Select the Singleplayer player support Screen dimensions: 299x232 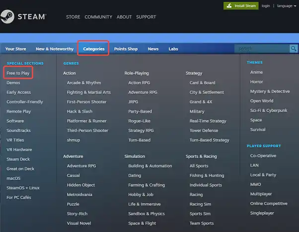click(x=262, y=213)
